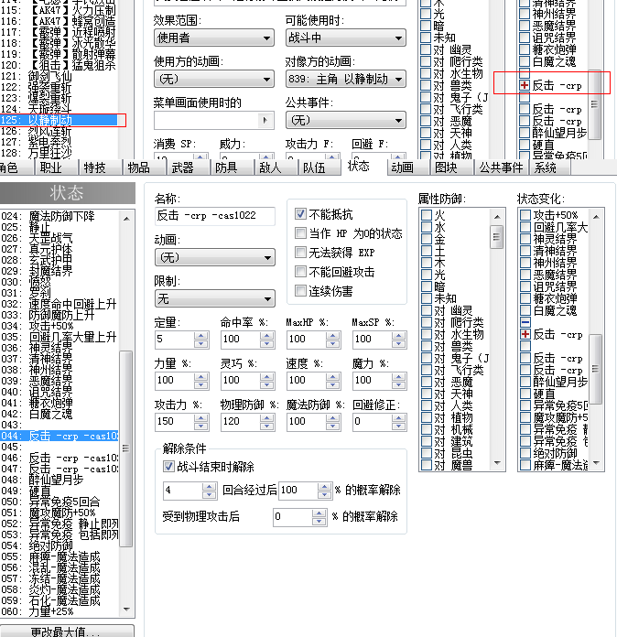Select state row 042: 白魔之魂
The width and height of the screenshot is (617, 637).
[x=60, y=414]
